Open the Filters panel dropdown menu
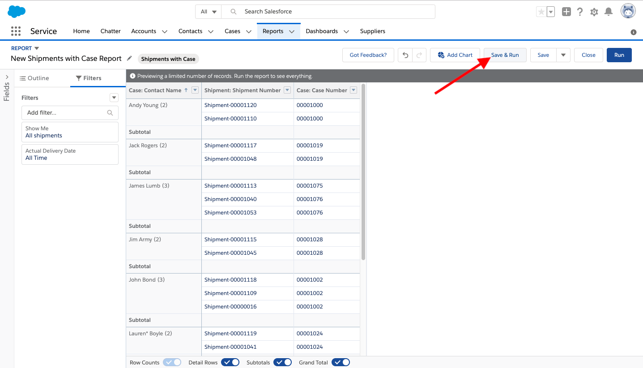 pyautogui.click(x=114, y=98)
